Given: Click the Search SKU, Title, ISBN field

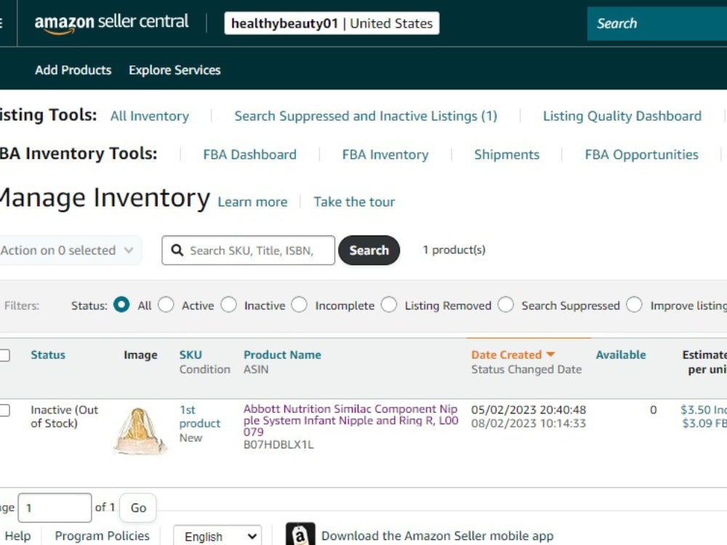Looking at the screenshot, I should [248, 250].
